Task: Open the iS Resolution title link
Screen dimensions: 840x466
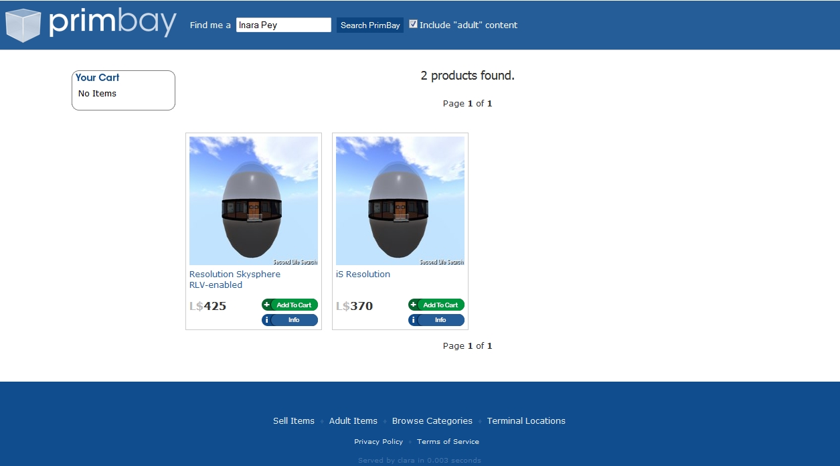Action: 363,274
